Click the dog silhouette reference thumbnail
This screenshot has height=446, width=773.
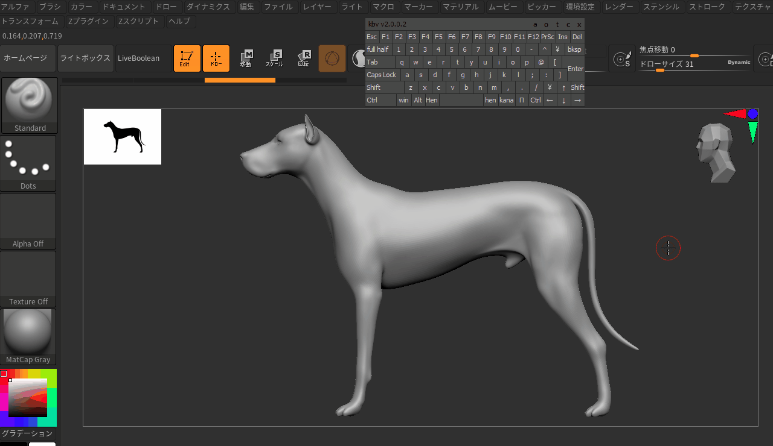tap(122, 136)
